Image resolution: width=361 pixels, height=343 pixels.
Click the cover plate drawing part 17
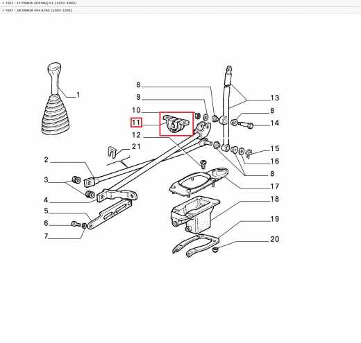(x=199, y=182)
